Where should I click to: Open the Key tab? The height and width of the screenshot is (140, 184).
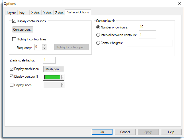tap(22, 13)
